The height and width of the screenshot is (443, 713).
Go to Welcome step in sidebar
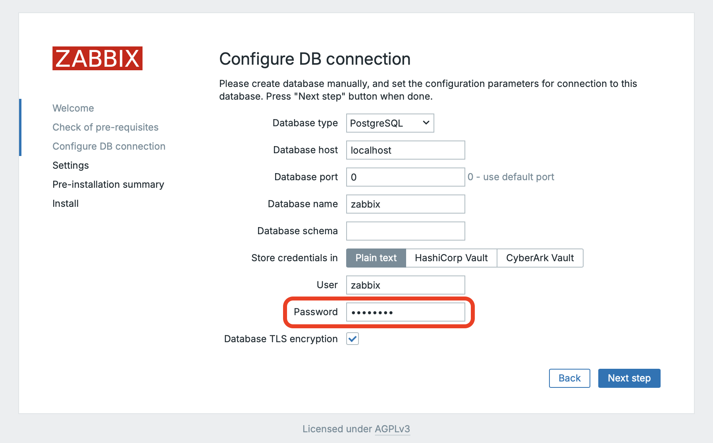[73, 108]
